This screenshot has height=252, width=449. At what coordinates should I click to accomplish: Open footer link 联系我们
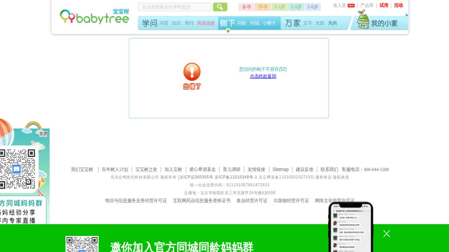[329, 170]
